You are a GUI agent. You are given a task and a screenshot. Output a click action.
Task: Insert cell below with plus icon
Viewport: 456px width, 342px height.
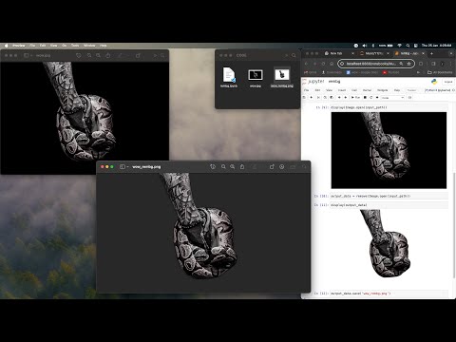(312, 98)
